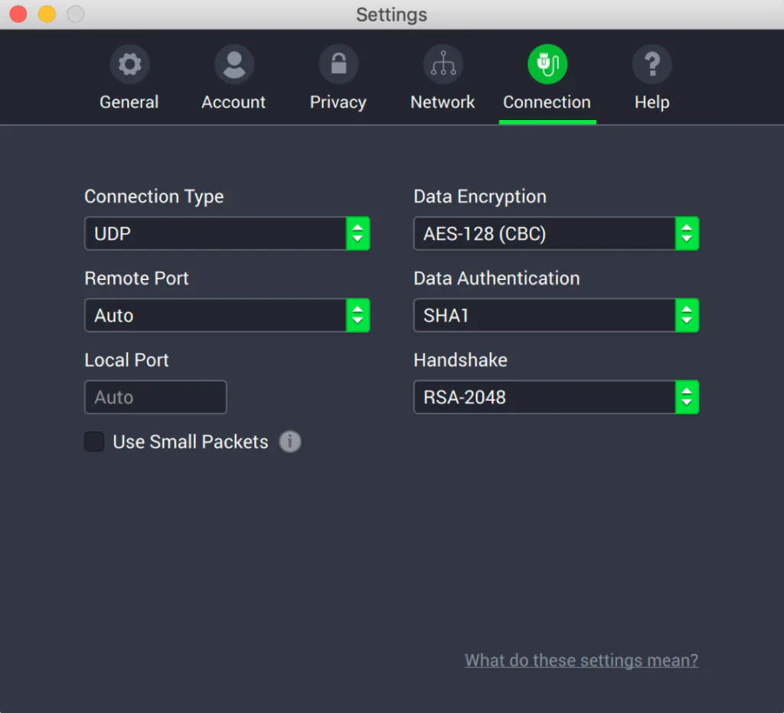Click the green arrows on Handshake selector

click(687, 397)
